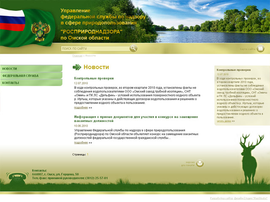Click the magnifier search button

[x=133, y=48]
